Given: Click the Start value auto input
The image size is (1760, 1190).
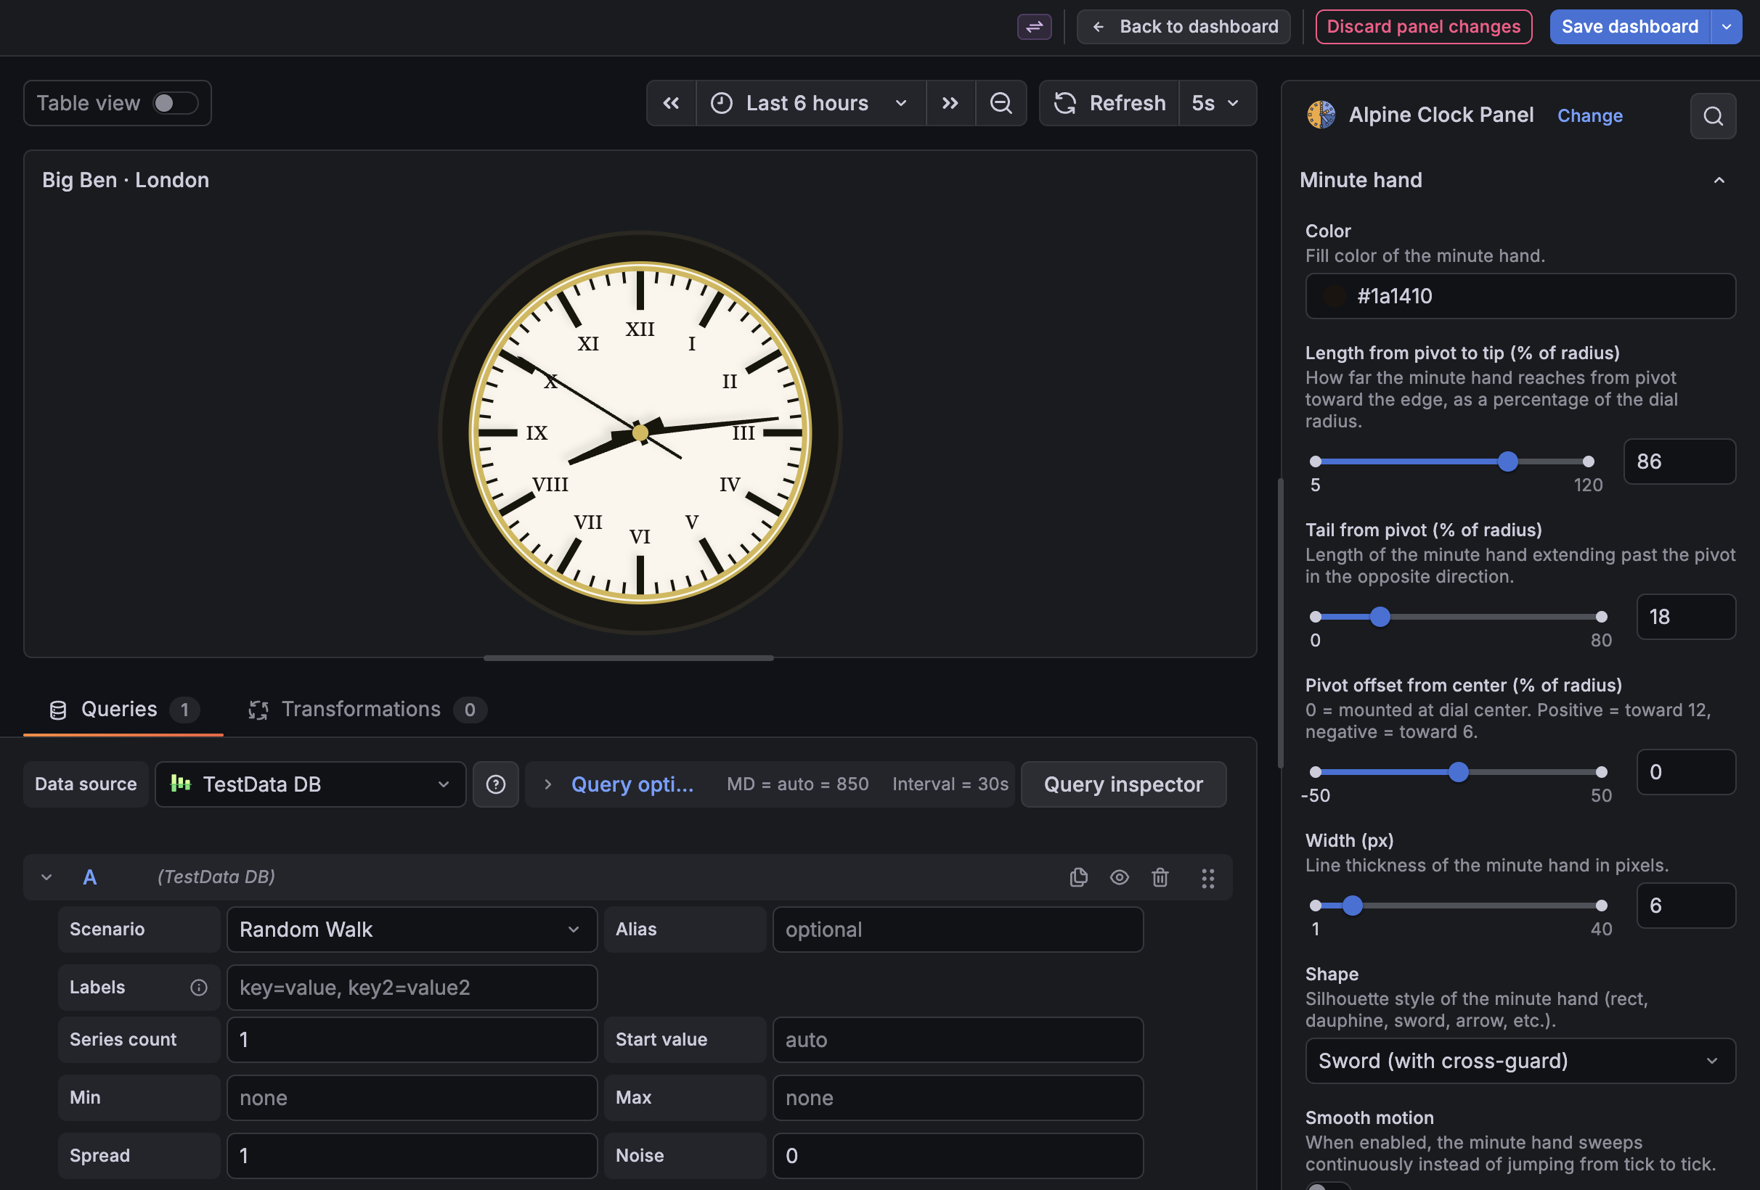Looking at the screenshot, I should [957, 1039].
